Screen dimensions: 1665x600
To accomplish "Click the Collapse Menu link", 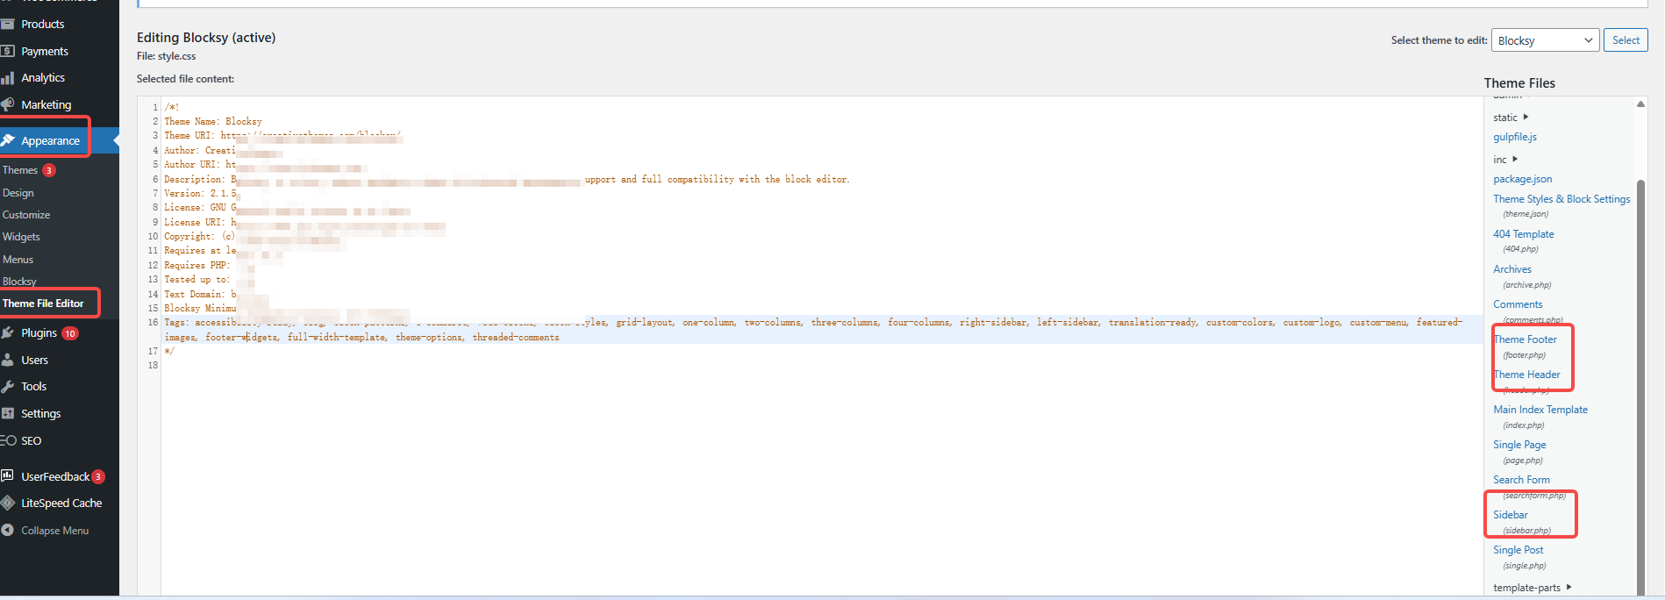I will tap(54, 531).
